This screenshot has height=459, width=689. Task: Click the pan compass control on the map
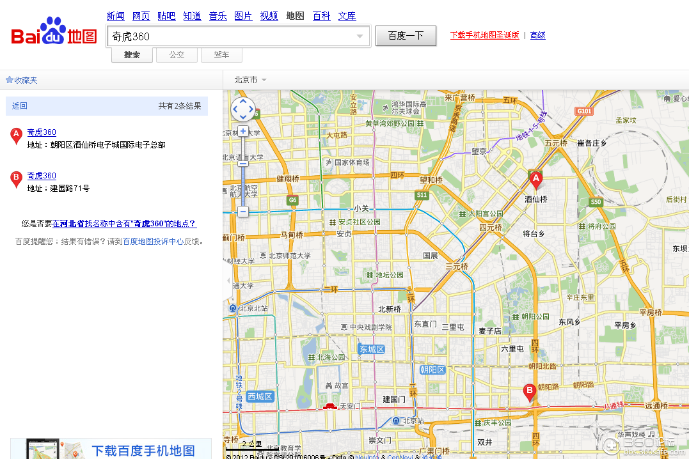242,109
